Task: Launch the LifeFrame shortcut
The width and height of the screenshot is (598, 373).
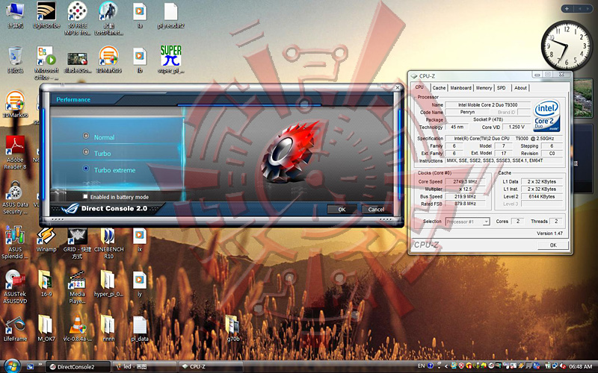Action: 15,329
